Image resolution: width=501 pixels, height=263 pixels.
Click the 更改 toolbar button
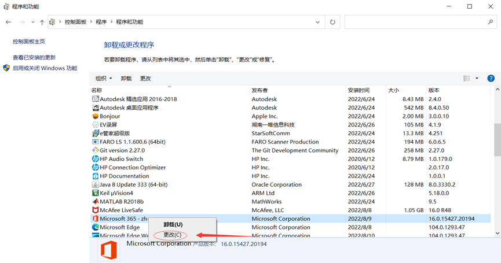145,79
